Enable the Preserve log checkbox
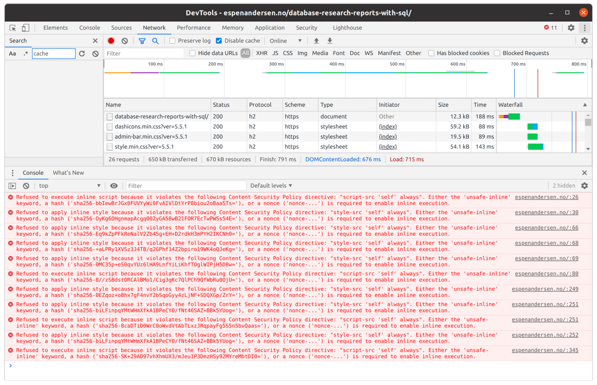 tap(173, 41)
